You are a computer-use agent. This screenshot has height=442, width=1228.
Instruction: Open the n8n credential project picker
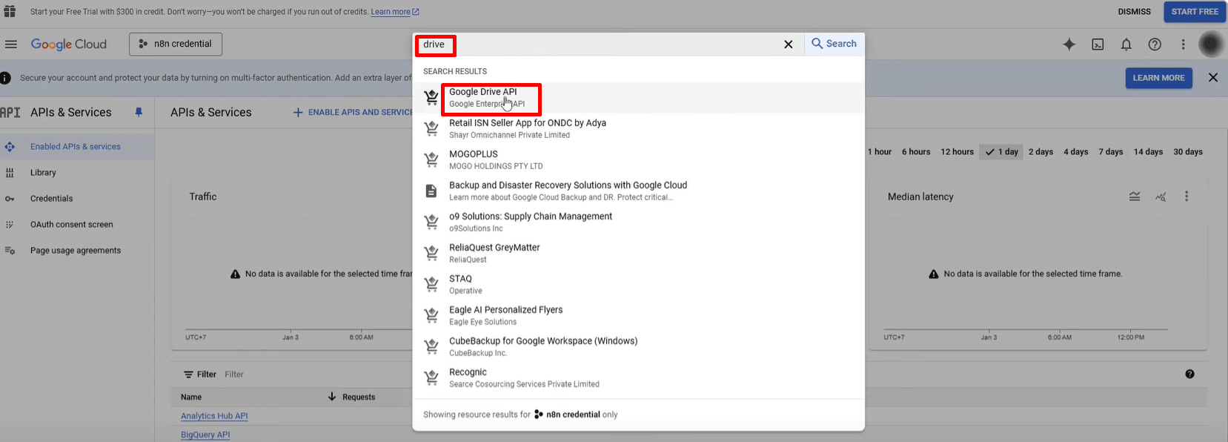coord(176,44)
